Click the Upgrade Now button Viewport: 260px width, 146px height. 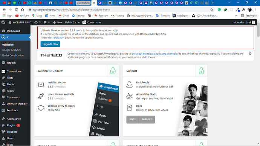coord(50,44)
